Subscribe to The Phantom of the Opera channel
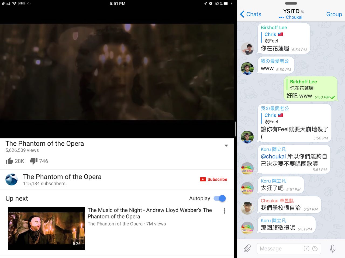 213,179
